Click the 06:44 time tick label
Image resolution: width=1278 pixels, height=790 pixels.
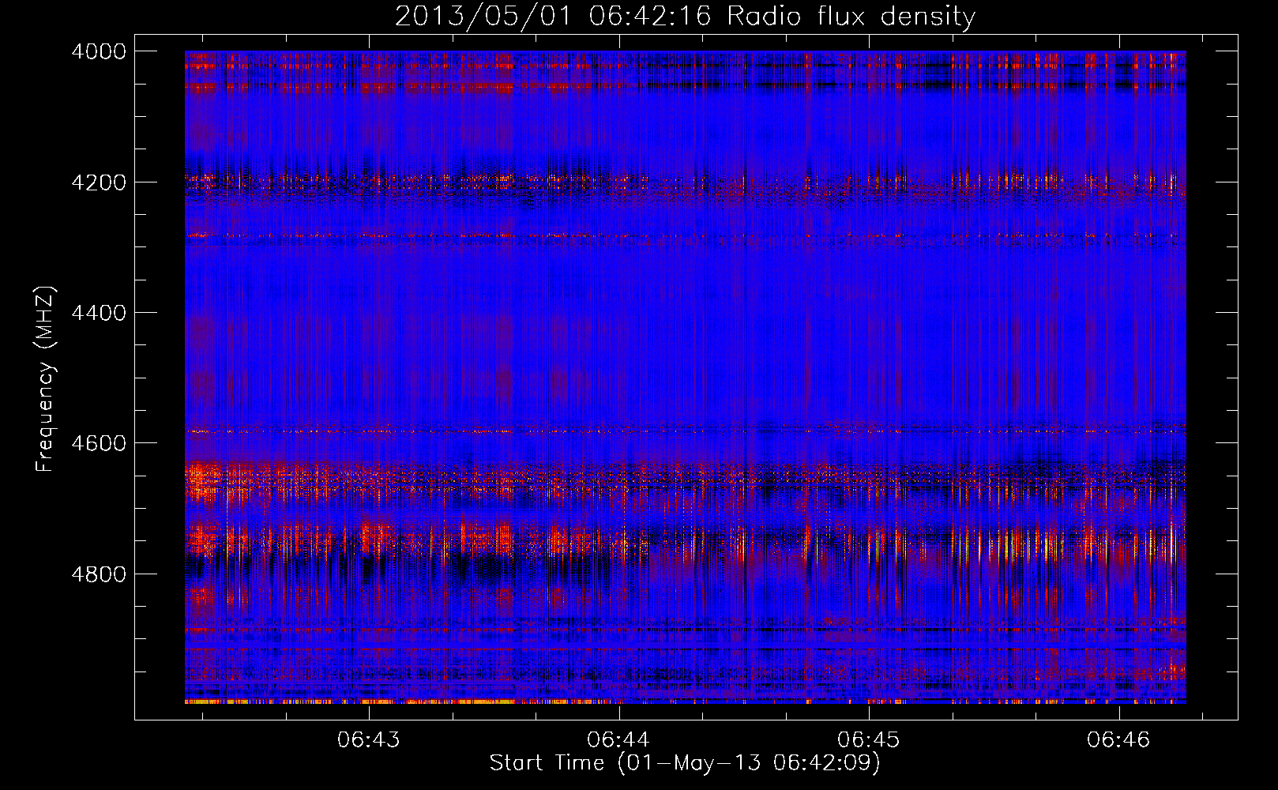click(x=618, y=740)
